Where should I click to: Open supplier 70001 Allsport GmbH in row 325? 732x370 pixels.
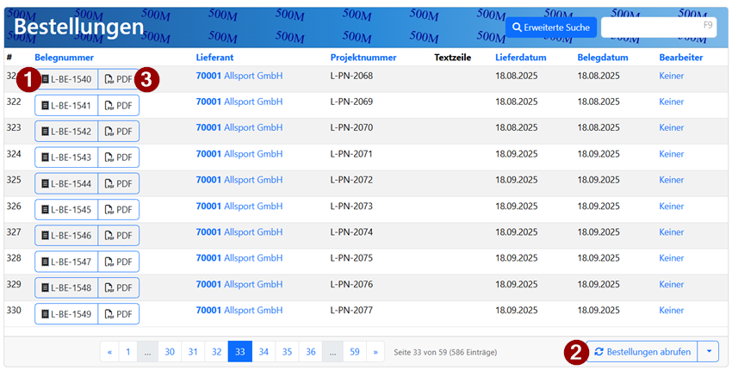click(239, 181)
